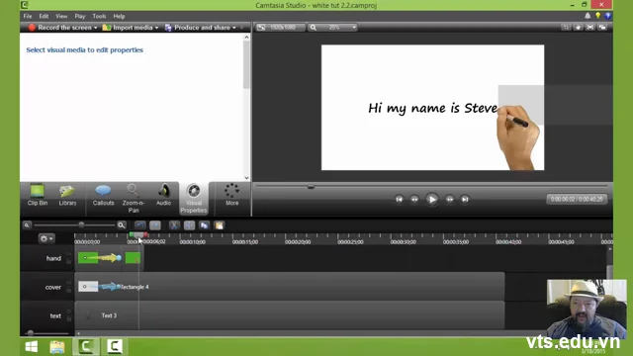Open the File menu
The image size is (633, 356).
(x=28, y=16)
